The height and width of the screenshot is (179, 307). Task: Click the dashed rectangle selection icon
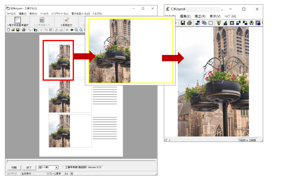[211, 23]
